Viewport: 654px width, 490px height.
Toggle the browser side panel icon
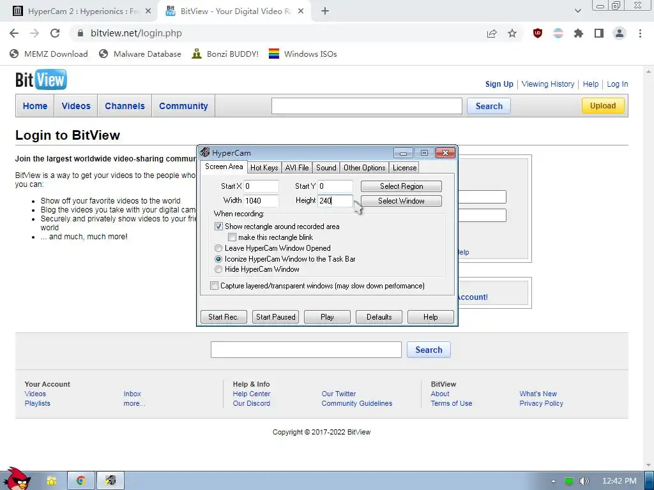click(599, 33)
